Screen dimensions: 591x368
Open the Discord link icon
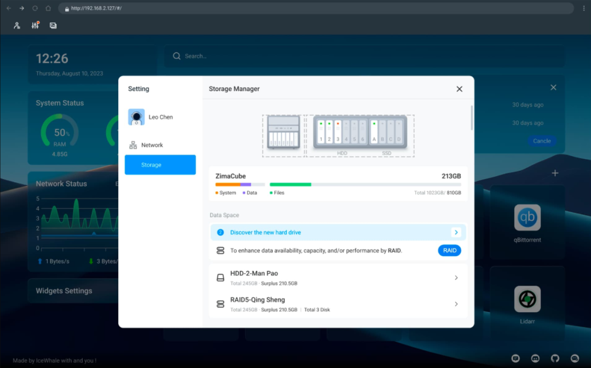[535, 358]
